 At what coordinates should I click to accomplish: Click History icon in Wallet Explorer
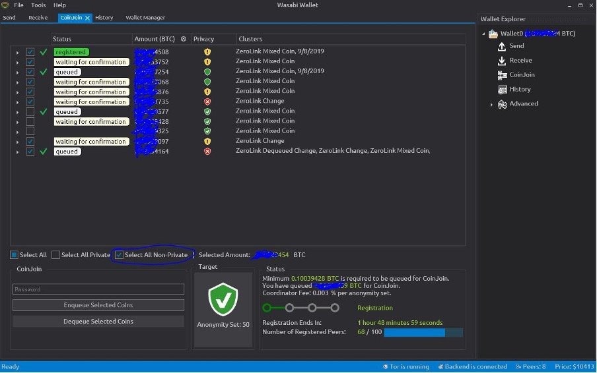point(502,90)
